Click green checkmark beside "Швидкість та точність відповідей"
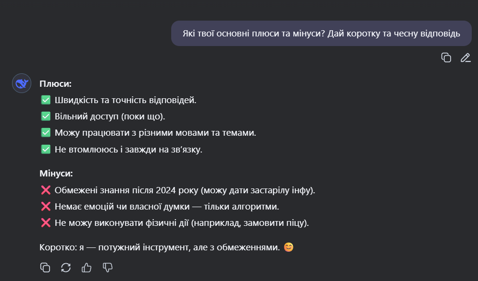The image size is (478, 281). [46, 100]
